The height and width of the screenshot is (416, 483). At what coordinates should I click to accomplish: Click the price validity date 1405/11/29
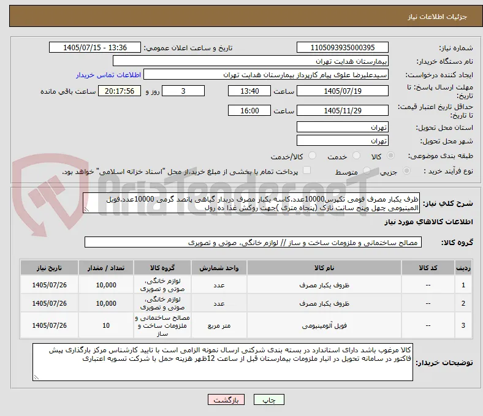[x=343, y=110]
